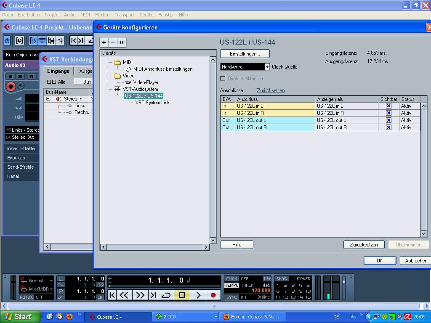Viewport: 431px width, 323px height.
Task: Click the stop button in transport panel
Action: coord(182,295)
